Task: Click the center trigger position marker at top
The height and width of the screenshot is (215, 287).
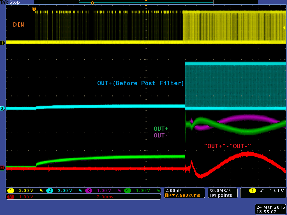Action: click(146, 6)
